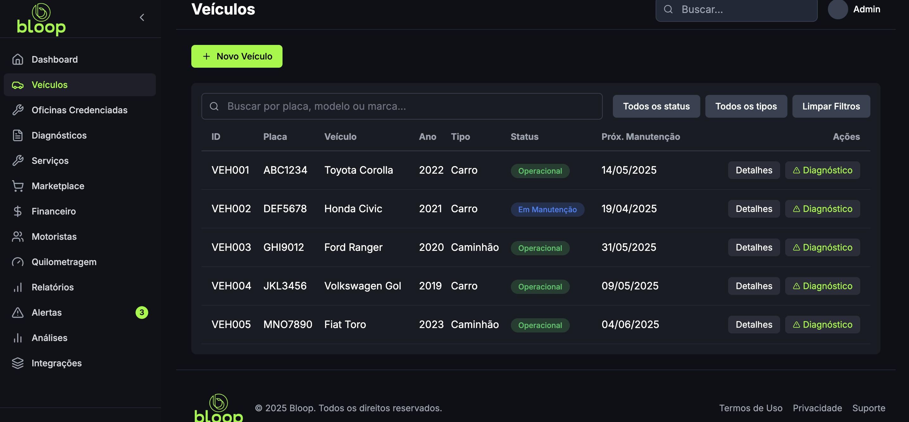Open Oficinas Credenciadas menu item
Viewport: 909px width, 422px height.
[79, 110]
